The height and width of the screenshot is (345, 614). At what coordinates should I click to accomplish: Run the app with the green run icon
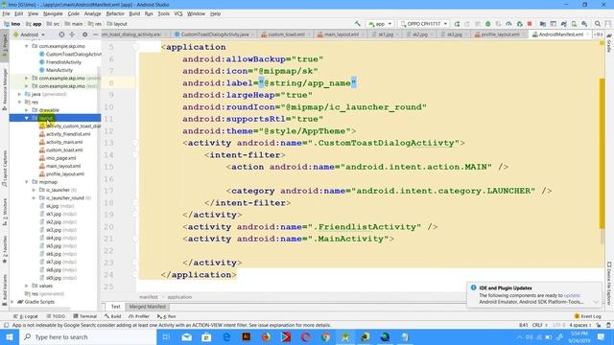(457, 24)
